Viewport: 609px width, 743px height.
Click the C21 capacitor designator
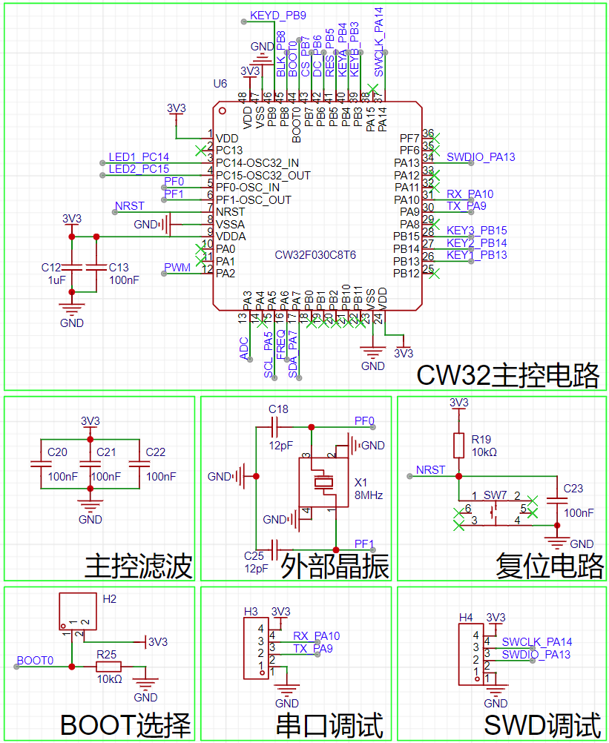coord(106,452)
